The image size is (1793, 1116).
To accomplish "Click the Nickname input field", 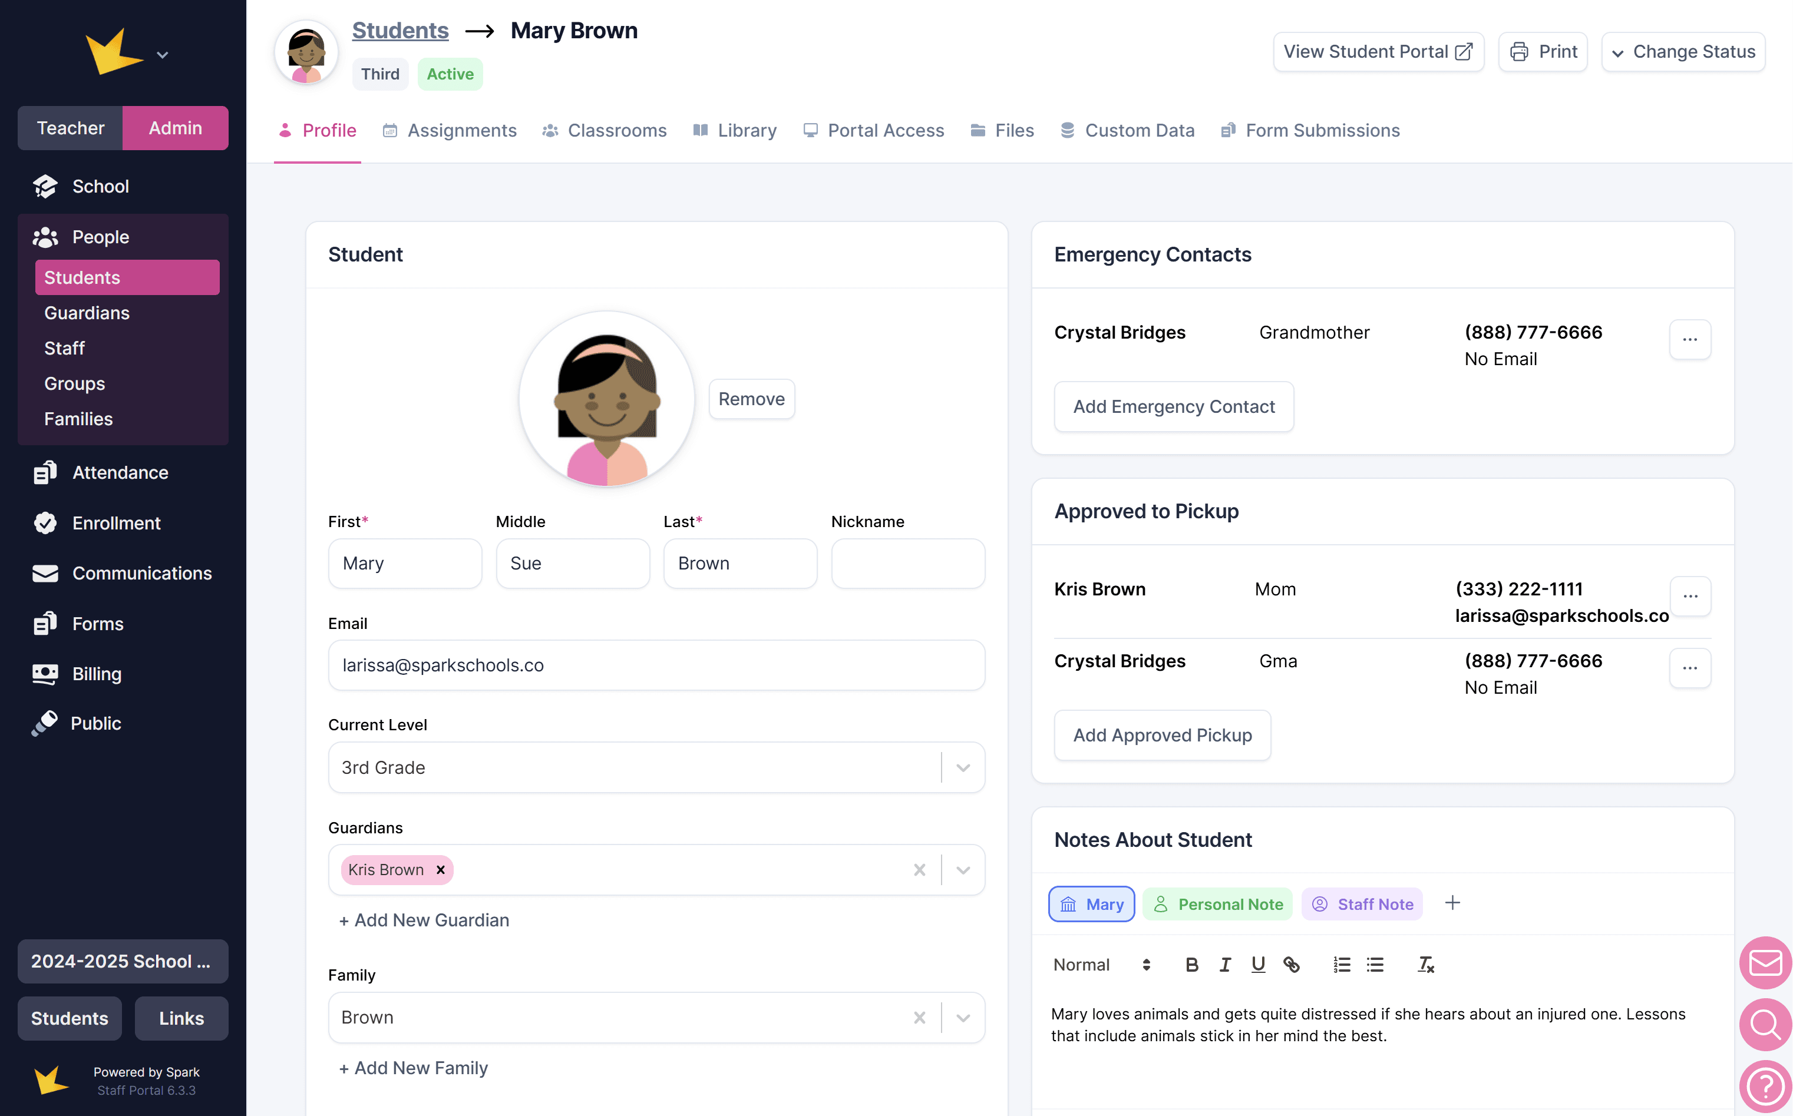I will pos(907,563).
